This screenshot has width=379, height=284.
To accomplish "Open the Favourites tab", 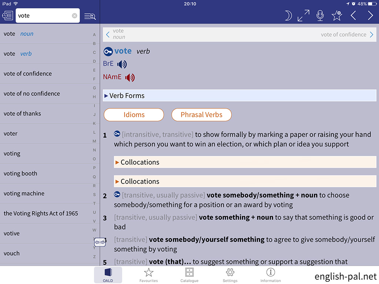I will 149,275.
